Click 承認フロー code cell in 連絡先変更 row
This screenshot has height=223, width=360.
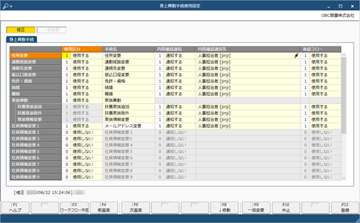305,69
